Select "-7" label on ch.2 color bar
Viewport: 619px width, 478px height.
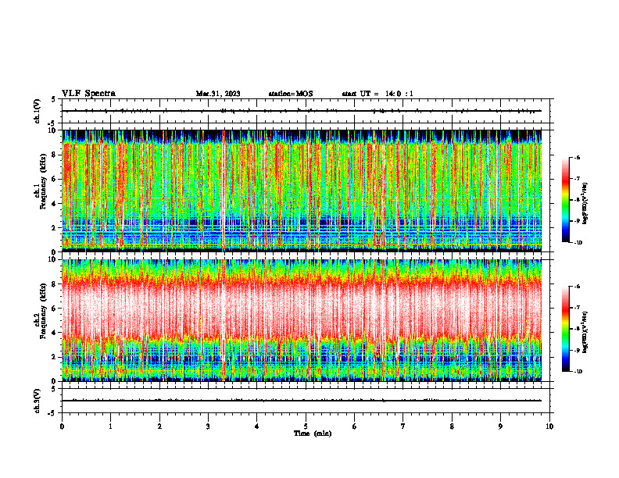click(578, 308)
